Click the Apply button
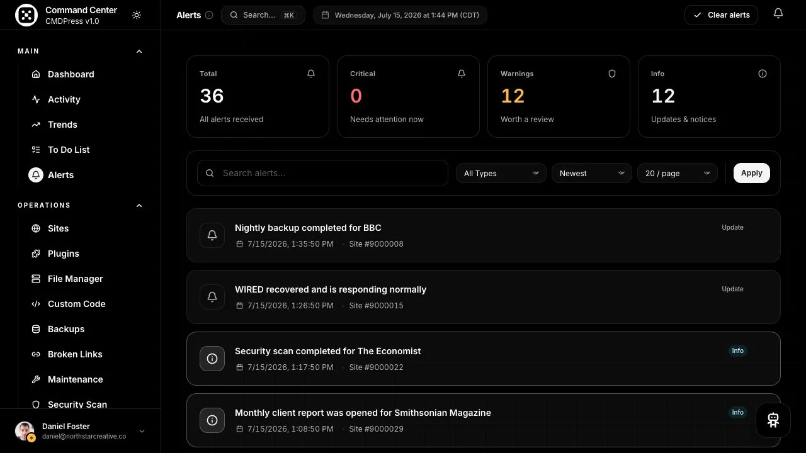The height and width of the screenshot is (453, 806). point(751,173)
